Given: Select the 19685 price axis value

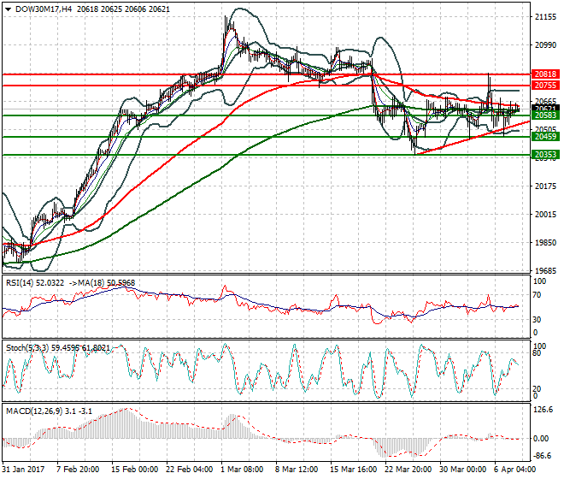Looking at the screenshot, I should (x=545, y=271).
